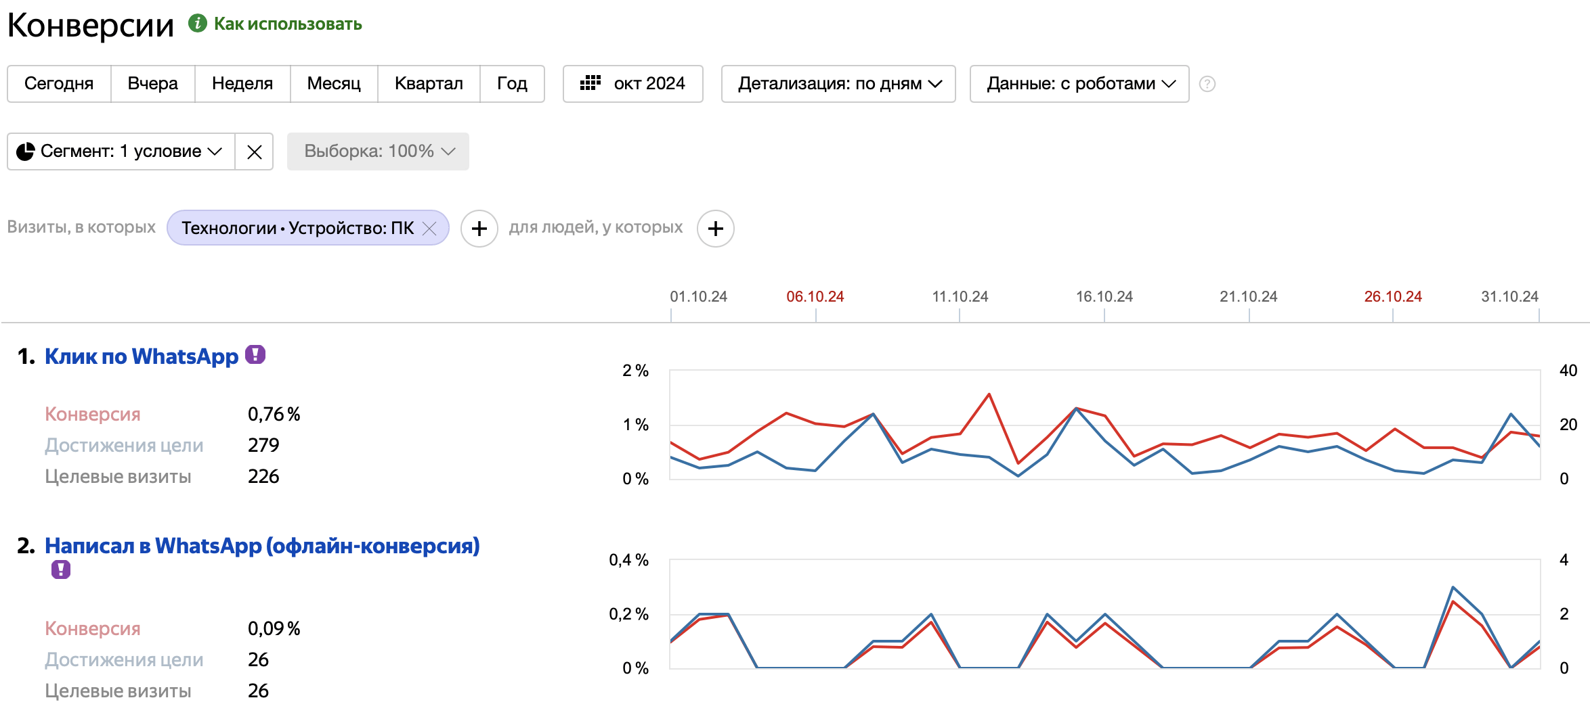This screenshot has height=721, width=1590.
Task: Open the Выборка: 100% dropdown
Action: (x=378, y=152)
